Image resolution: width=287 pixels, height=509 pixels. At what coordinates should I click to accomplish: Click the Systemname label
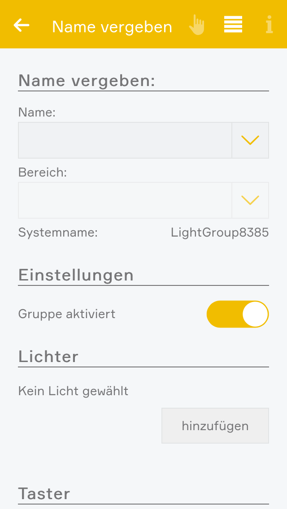click(58, 233)
